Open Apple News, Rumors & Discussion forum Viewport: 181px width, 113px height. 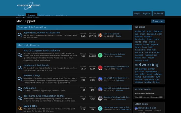point(41,33)
